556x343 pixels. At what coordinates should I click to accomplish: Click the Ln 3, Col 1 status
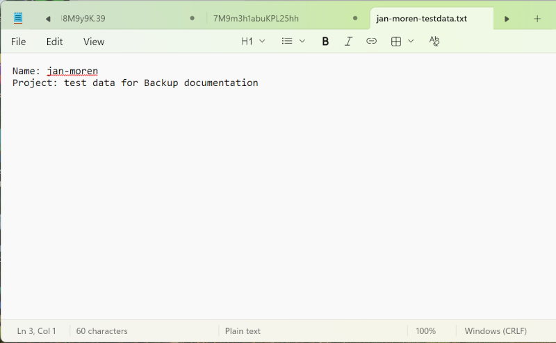(x=37, y=331)
